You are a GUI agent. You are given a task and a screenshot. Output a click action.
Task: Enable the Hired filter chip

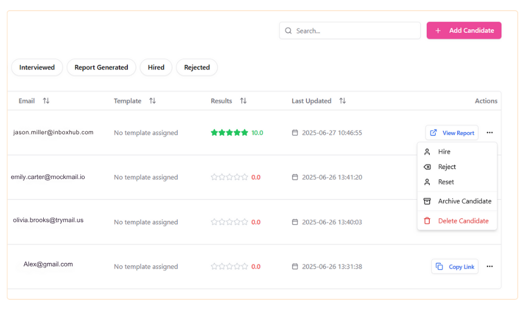click(x=156, y=67)
